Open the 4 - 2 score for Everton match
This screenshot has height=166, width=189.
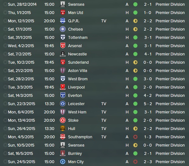148,95
